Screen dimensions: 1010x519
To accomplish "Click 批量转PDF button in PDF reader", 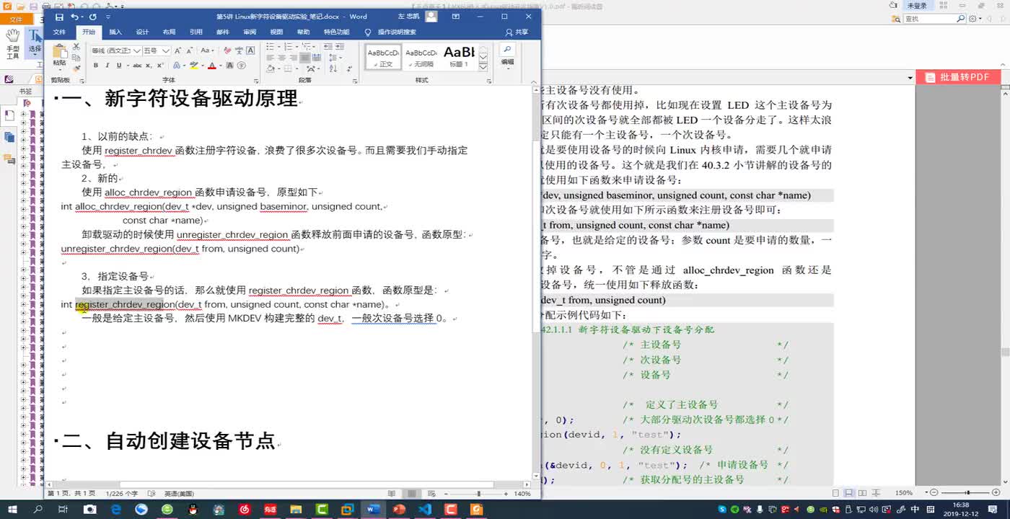I will coord(959,77).
